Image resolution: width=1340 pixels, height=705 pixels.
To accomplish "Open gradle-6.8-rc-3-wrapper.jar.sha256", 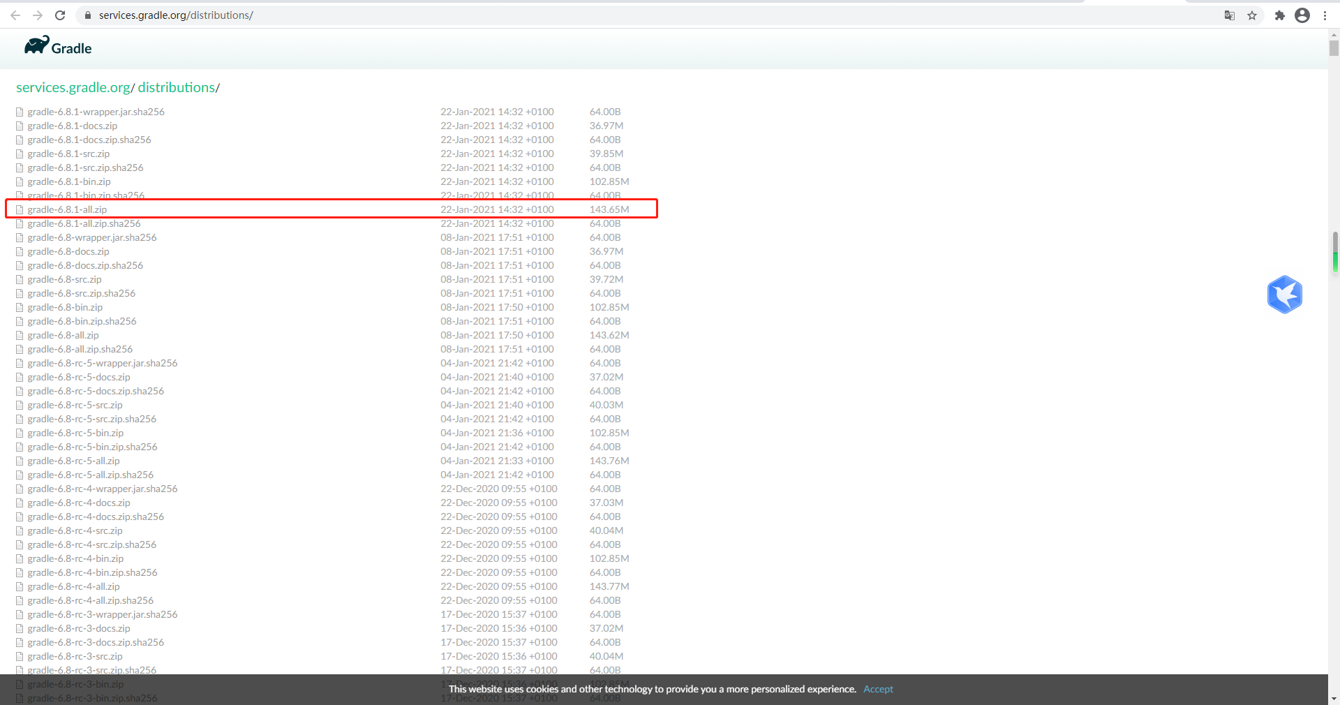I will coord(103,614).
